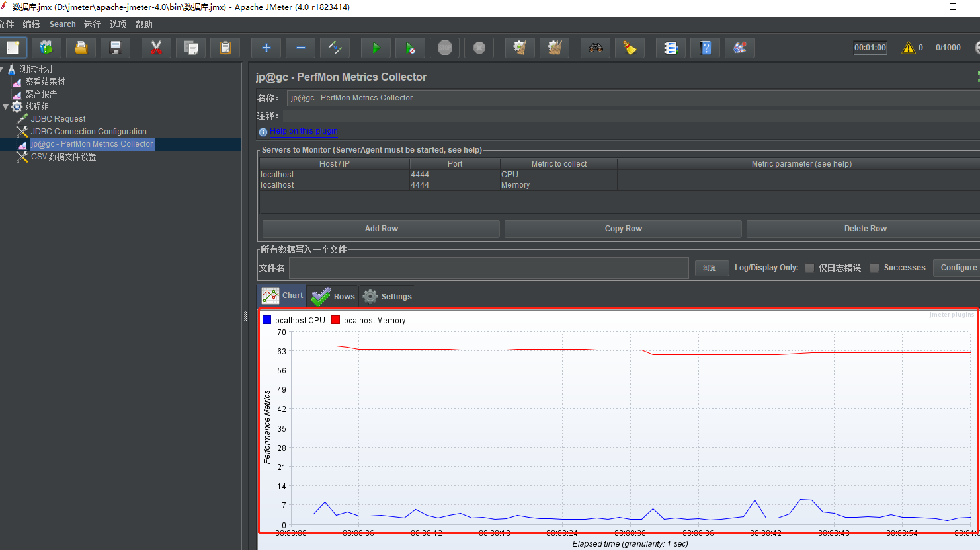Click the Toggle enable/disable toolbar icon
The image size is (980, 550).
(335, 48)
